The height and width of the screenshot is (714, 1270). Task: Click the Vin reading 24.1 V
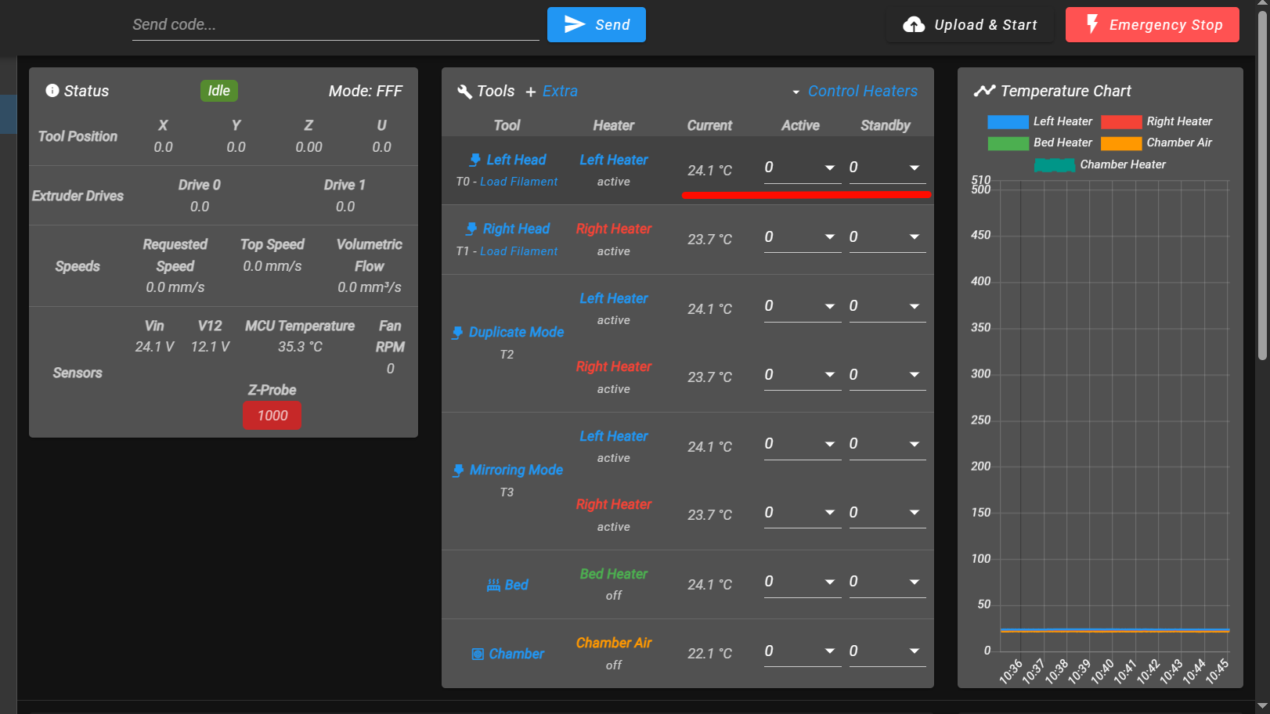(x=154, y=347)
